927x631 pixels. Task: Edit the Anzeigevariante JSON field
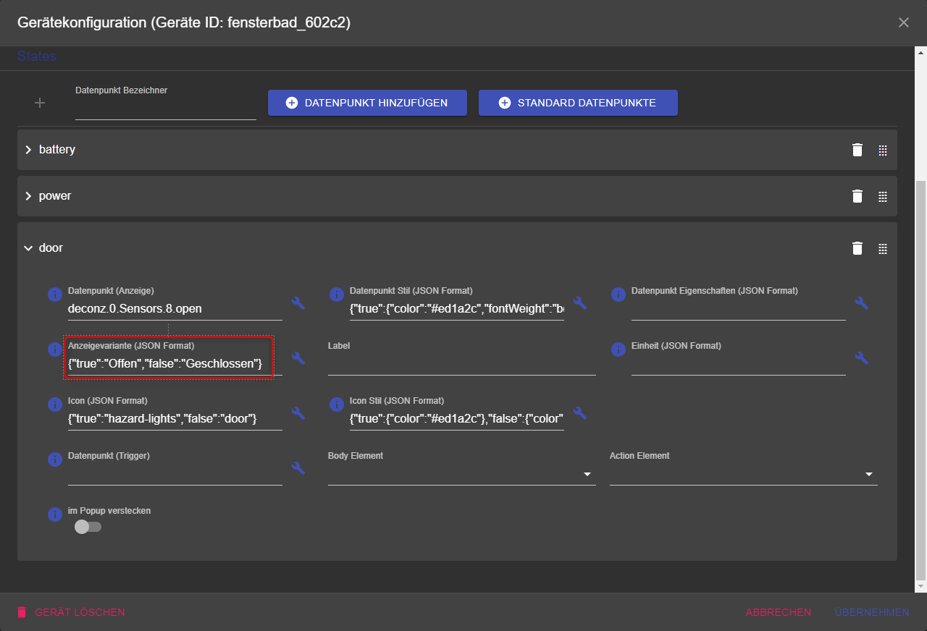click(x=175, y=363)
